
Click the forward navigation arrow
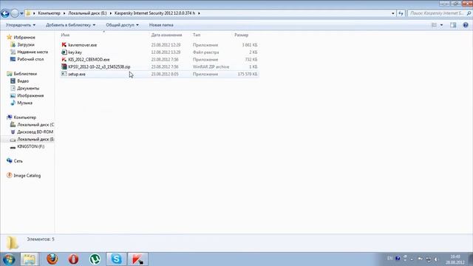[x=15, y=13]
